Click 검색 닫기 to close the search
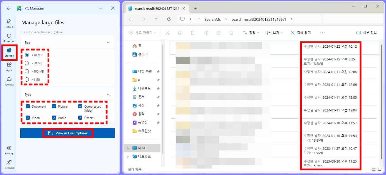 coord(300,33)
